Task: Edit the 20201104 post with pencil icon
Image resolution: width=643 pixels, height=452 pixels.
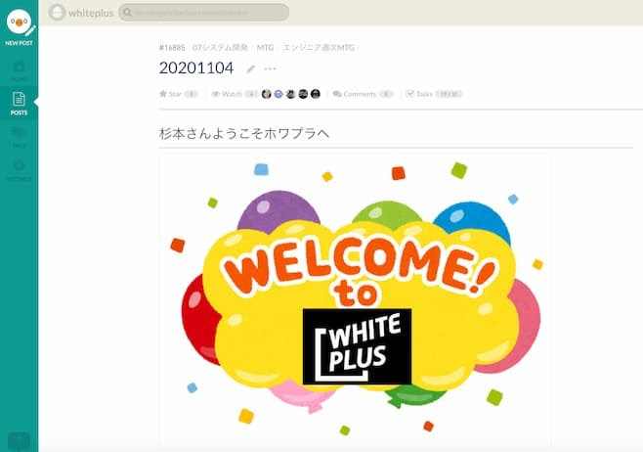Action: (250, 68)
